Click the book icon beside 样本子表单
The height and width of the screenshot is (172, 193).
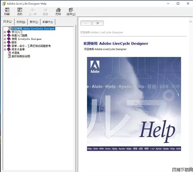9,49
